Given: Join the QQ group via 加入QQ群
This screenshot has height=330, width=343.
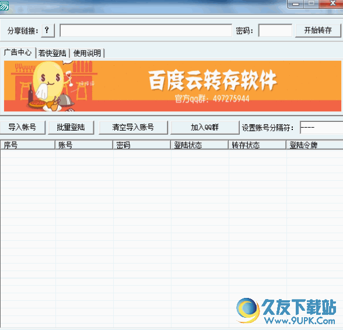Looking at the screenshot, I should (205, 127).
